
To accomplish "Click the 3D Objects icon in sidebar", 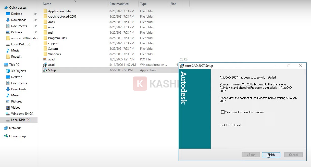I will pyautogui.click(x=8, y=71).
